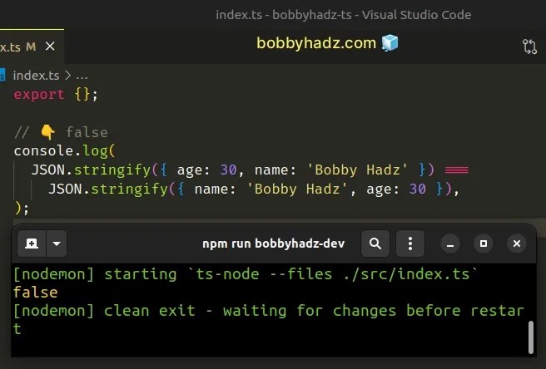Place cursor on first JSON.stringify call
This screenshot has width=546, height=369.
[92, 170]
